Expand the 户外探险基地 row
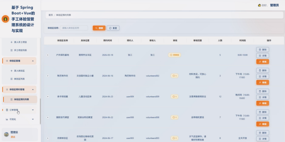The height and width of the screenshot is (142, 285). click(48, 55)
